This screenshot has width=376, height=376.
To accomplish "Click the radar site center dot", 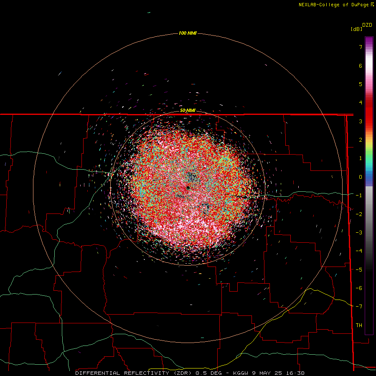I will click(188, 188).
